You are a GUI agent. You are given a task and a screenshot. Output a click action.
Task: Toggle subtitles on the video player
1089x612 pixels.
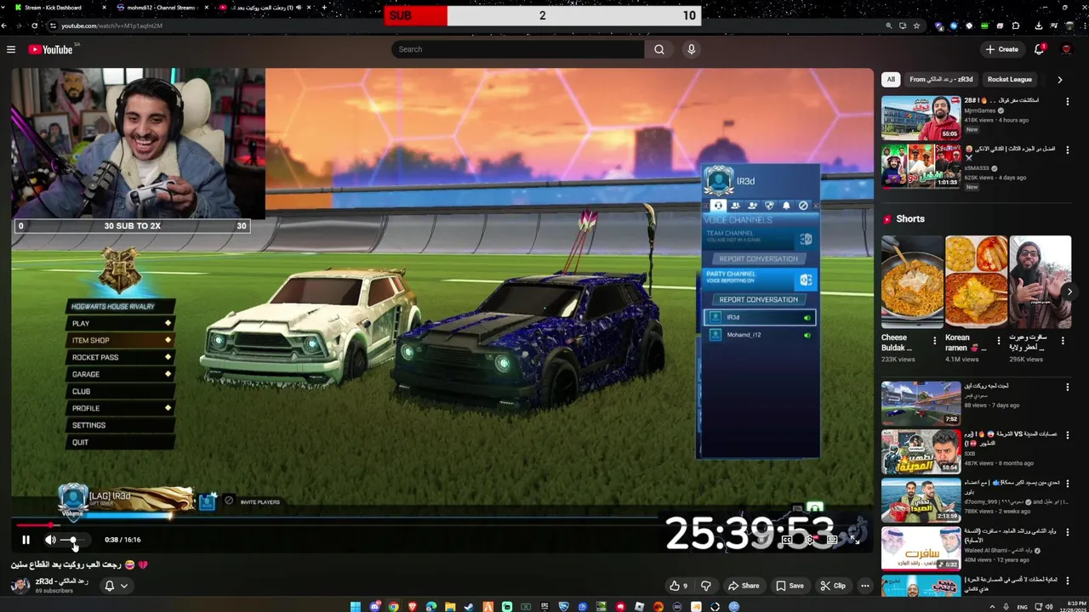click(x=787, y=540)
